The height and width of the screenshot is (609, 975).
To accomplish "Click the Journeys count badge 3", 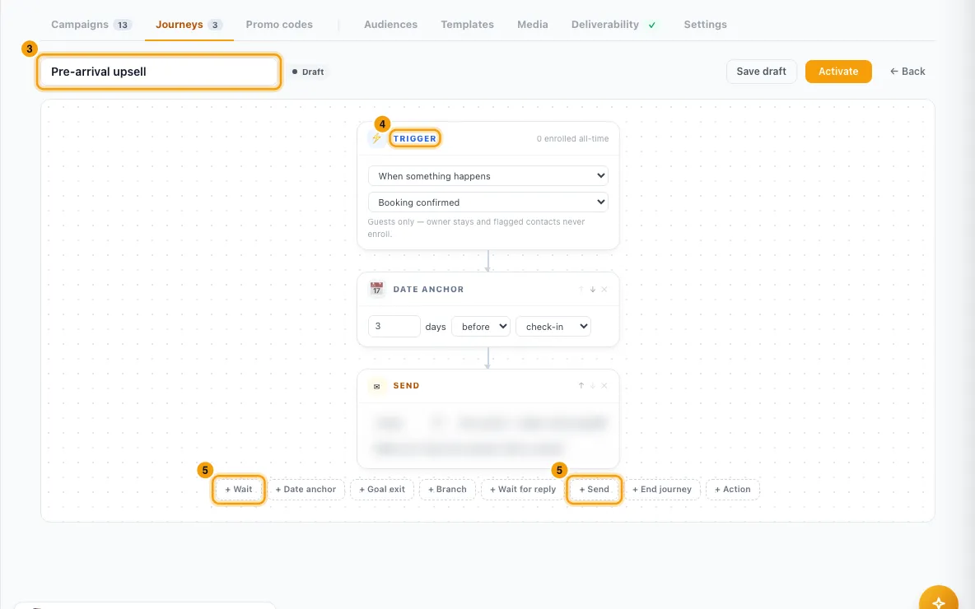I will tap(215, 25).
